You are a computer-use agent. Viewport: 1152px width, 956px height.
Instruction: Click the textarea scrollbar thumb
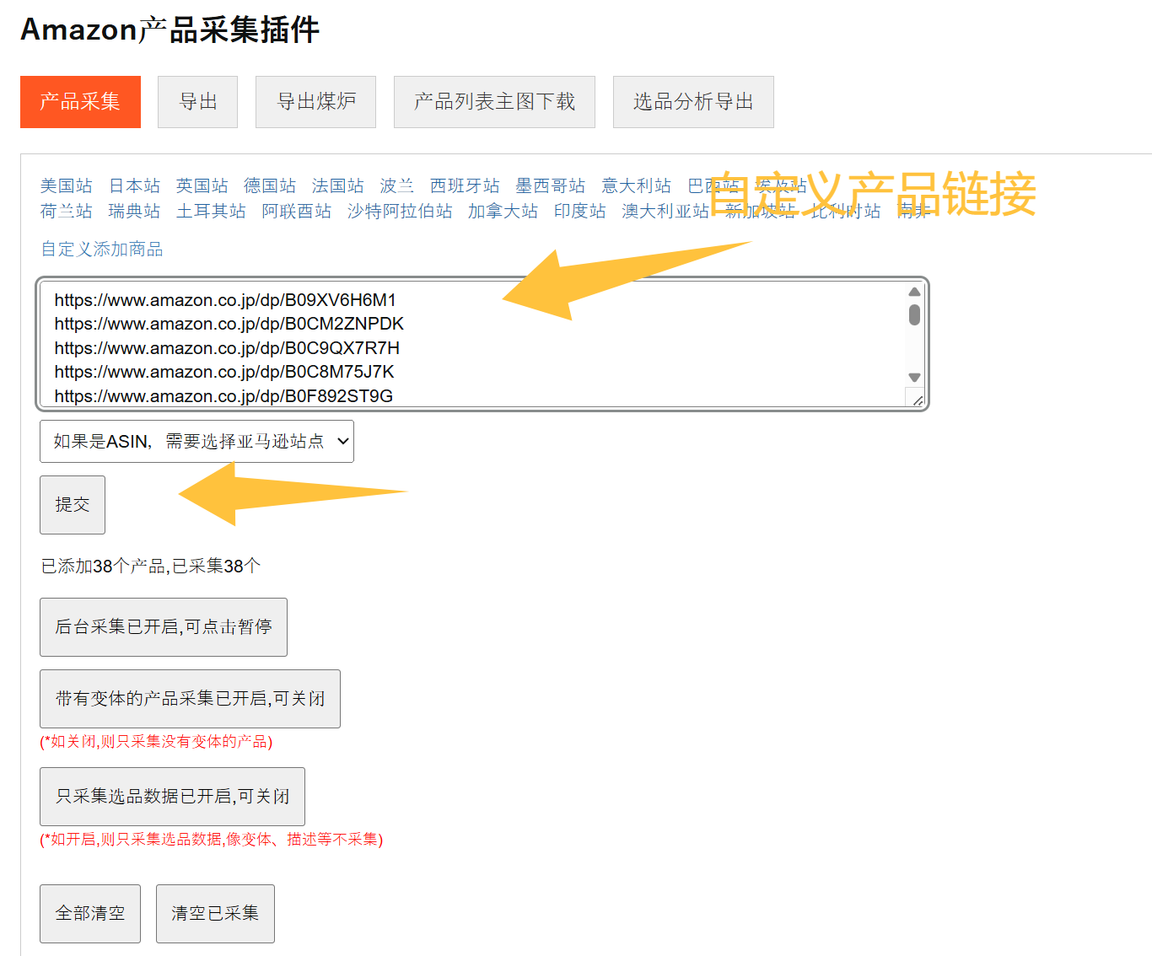click(914, 315)
